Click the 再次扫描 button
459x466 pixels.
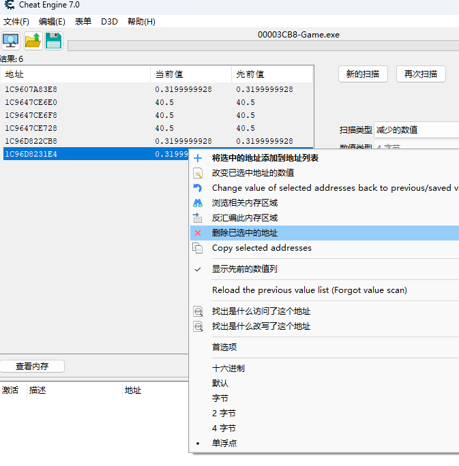421,74
